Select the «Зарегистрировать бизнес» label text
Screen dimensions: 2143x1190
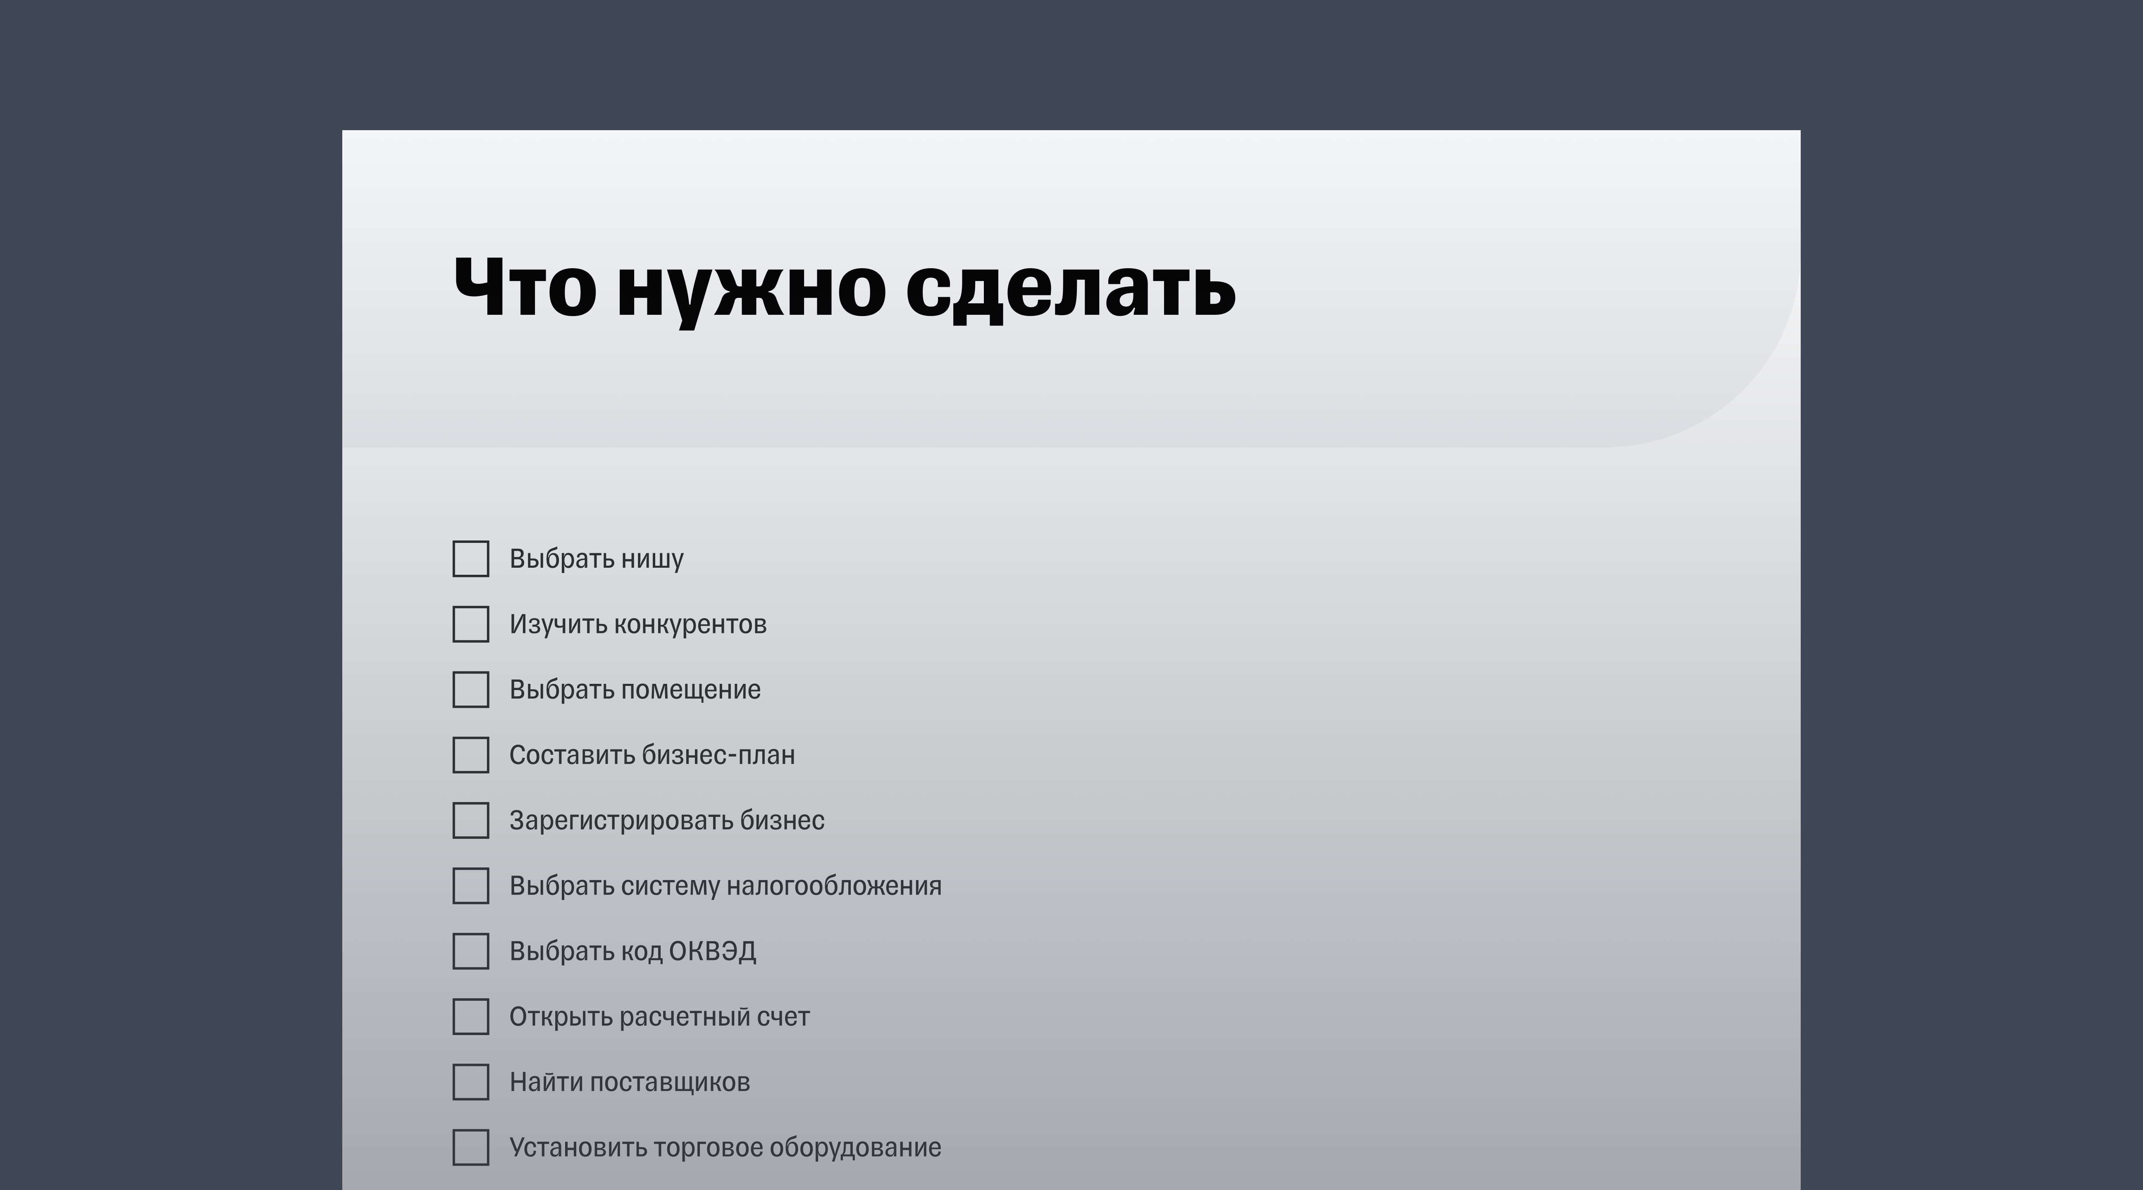(x=667, y=821)
